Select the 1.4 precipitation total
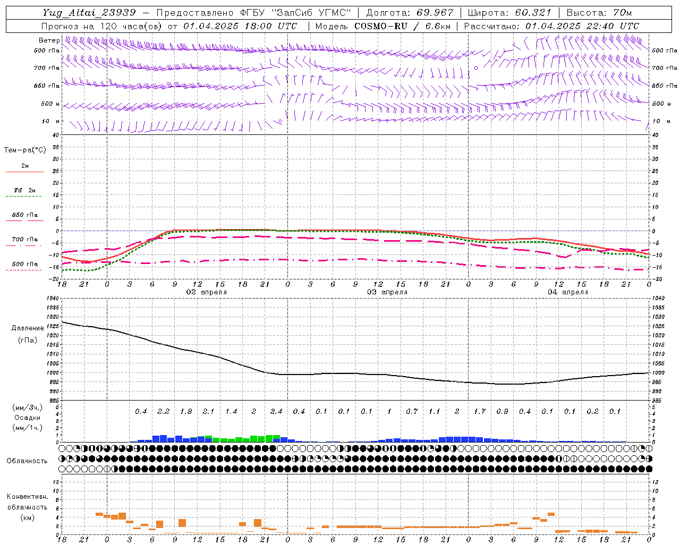680x544 pixels. (x=231, y=411)
